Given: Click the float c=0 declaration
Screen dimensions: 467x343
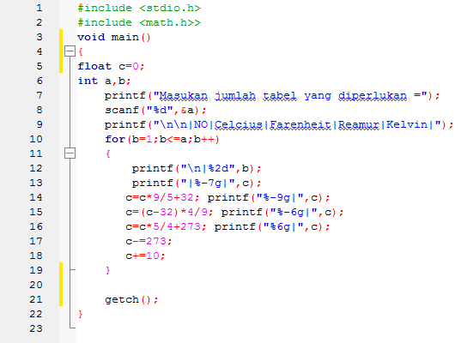Looking at the screenshot, I should click(111, 66).
